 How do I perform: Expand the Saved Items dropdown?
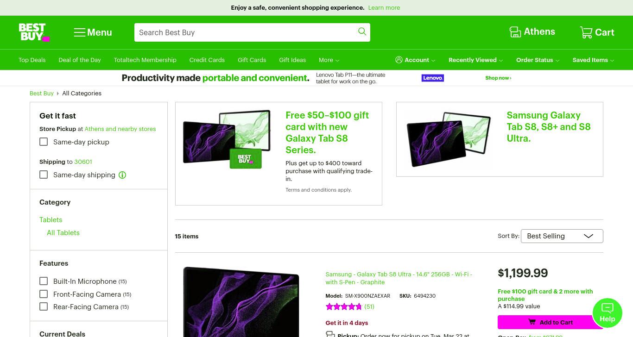[x=593, y=60]
